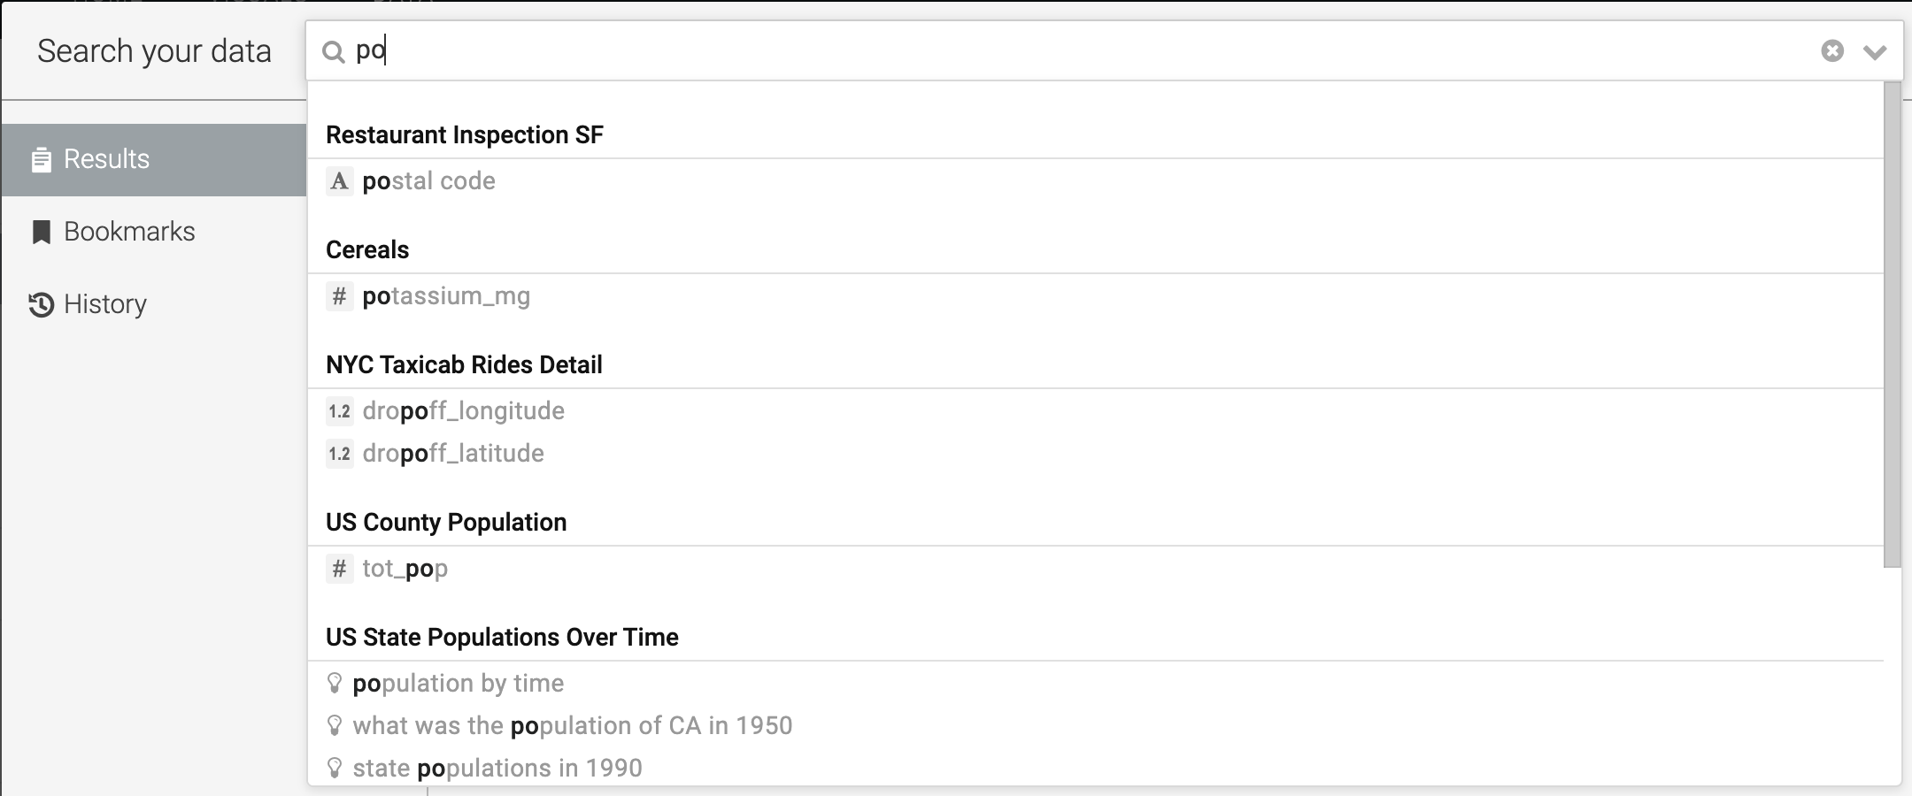Clear search text with the X icon
Viewport: 1912px width, 796px height.
1832,51
